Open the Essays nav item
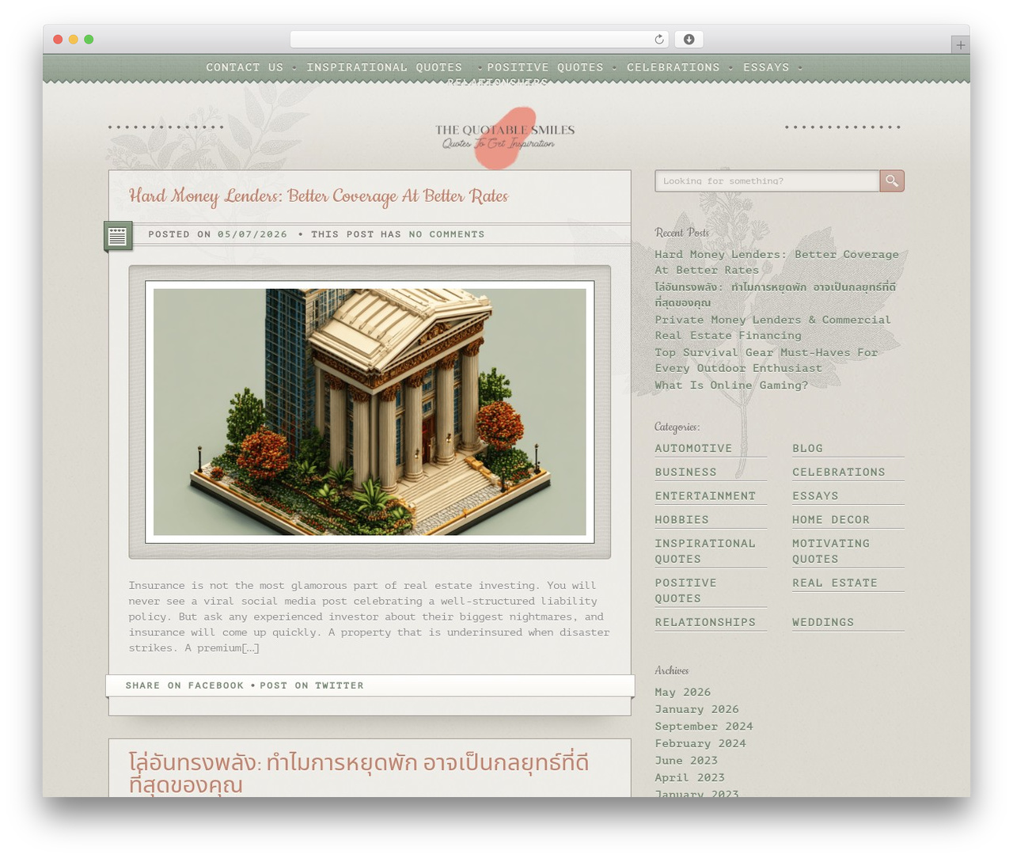This screenshot has height=858, width=1013. coord(766,67)
